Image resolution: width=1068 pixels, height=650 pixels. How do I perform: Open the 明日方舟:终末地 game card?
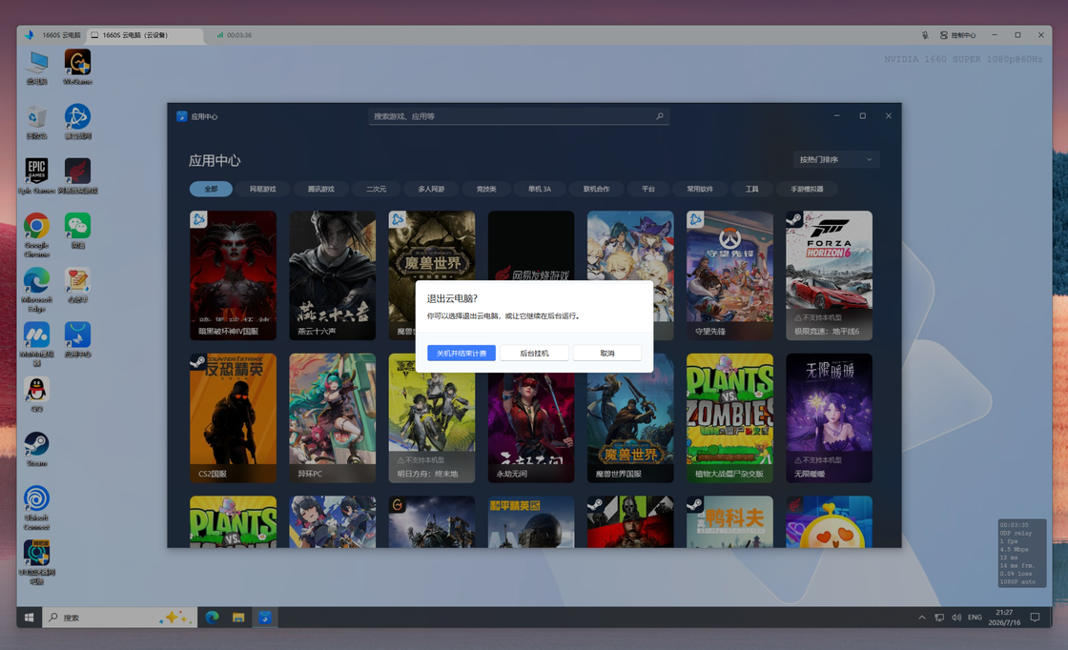(x=432, y=417)
